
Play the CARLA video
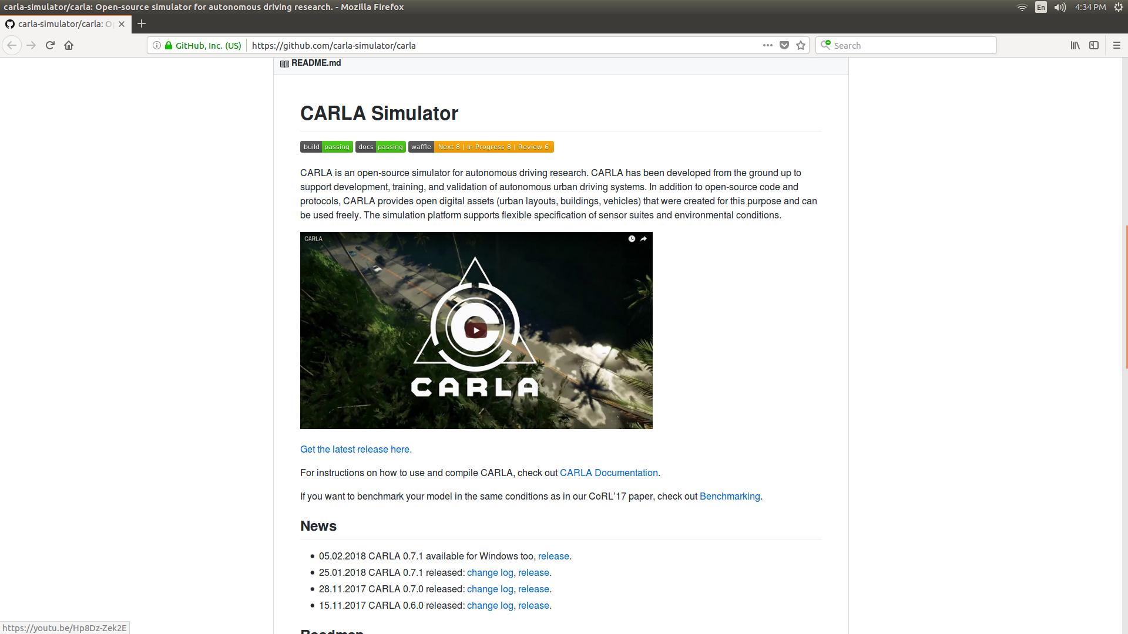coord(476,331)
